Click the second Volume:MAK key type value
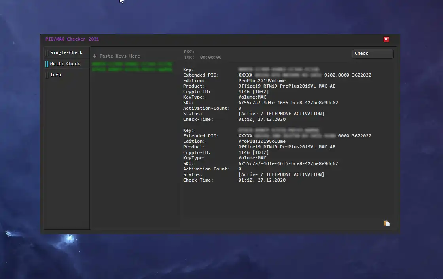 [252, 158]
